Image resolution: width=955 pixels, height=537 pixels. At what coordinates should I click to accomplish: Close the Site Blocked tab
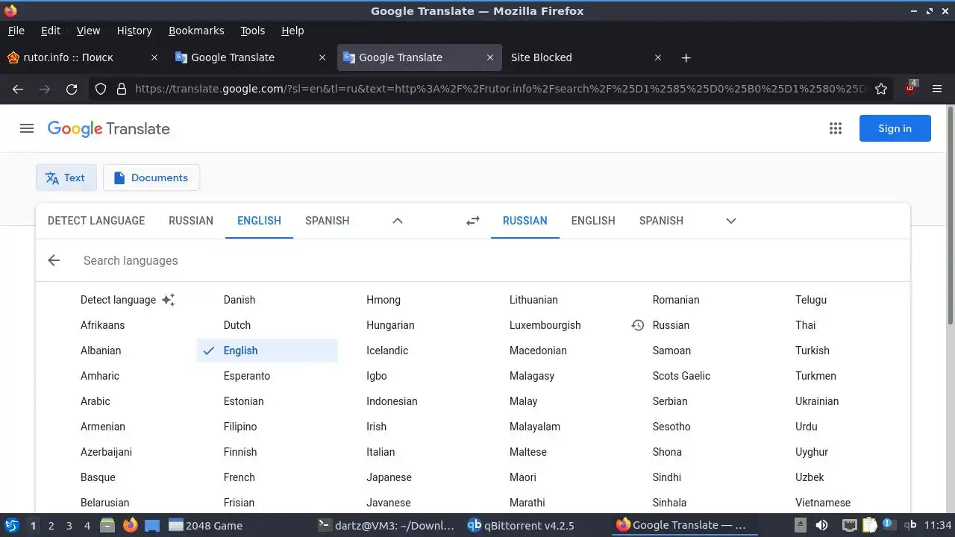pyautogui.click(x=657, y=57)
